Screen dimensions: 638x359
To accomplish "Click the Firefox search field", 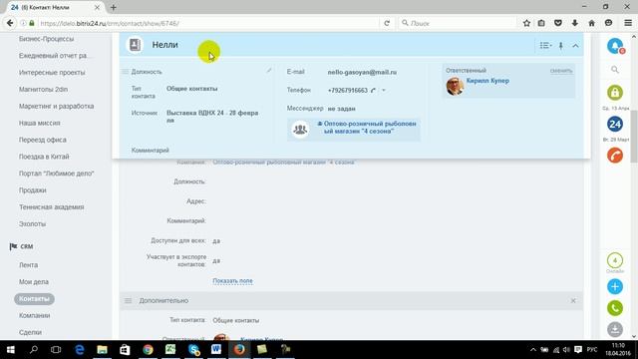I will pyautogui.click(x=457, y=23).
